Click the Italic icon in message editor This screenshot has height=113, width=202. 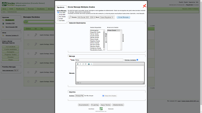pos(80,64)
